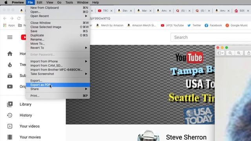
Task: Expand Import from iPhone submenu
Action: 58,61
